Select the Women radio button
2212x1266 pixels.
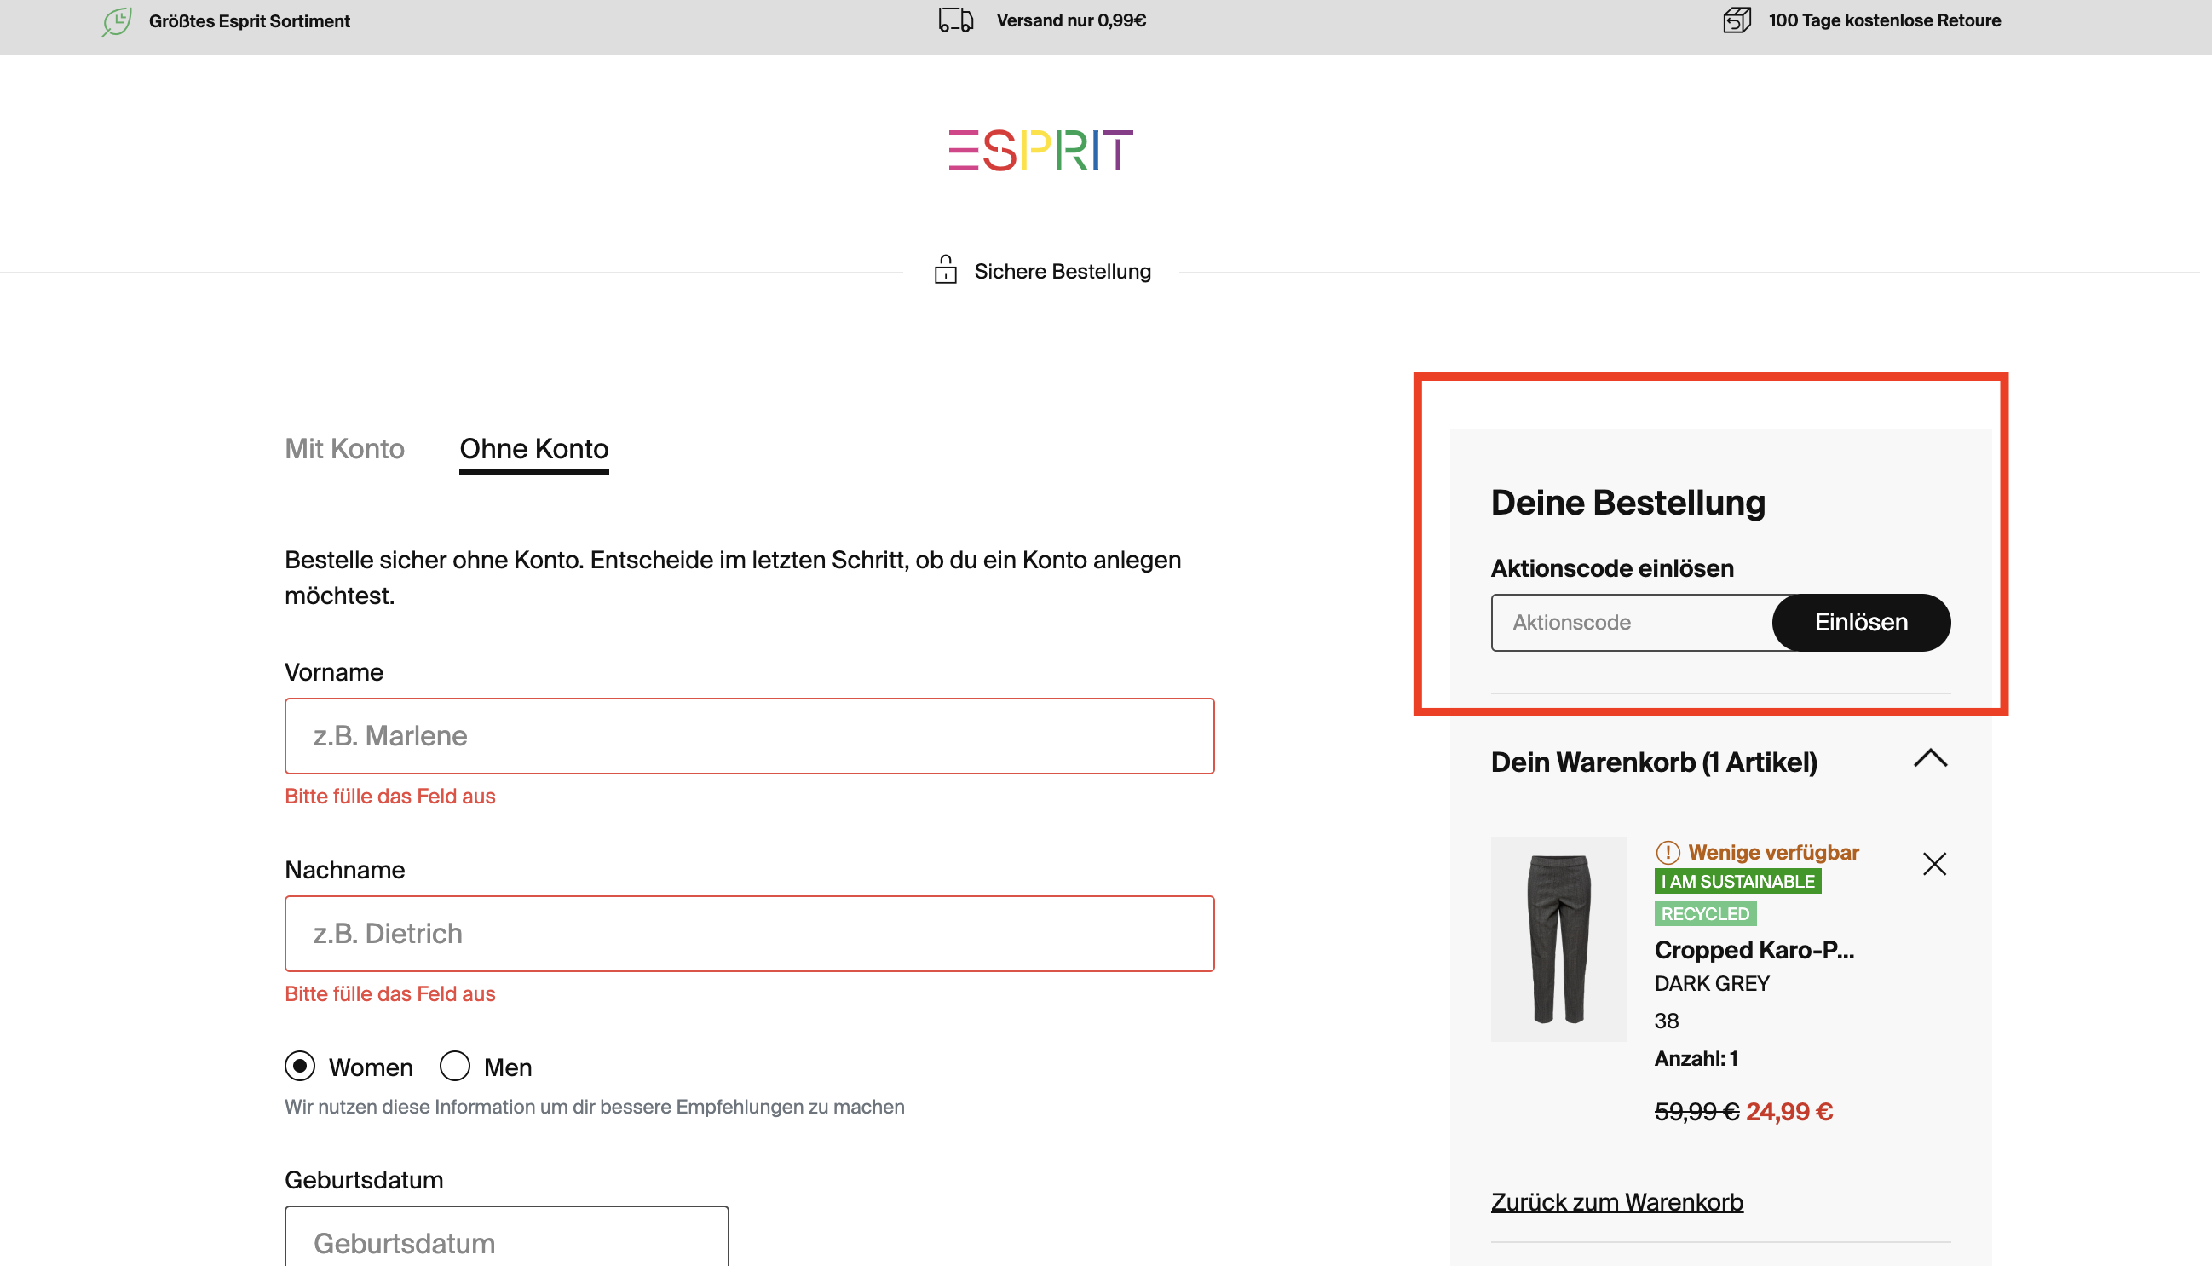(x=300, y=1066)
